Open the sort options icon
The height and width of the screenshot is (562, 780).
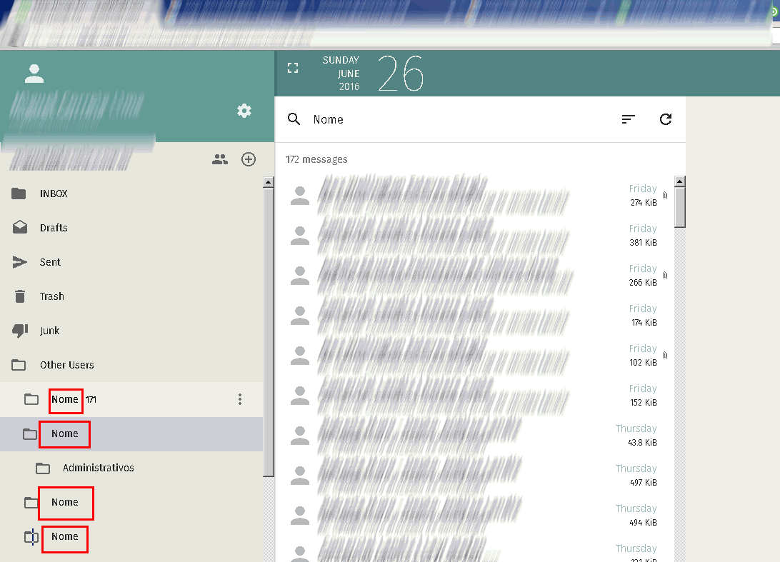click(629, 119)
